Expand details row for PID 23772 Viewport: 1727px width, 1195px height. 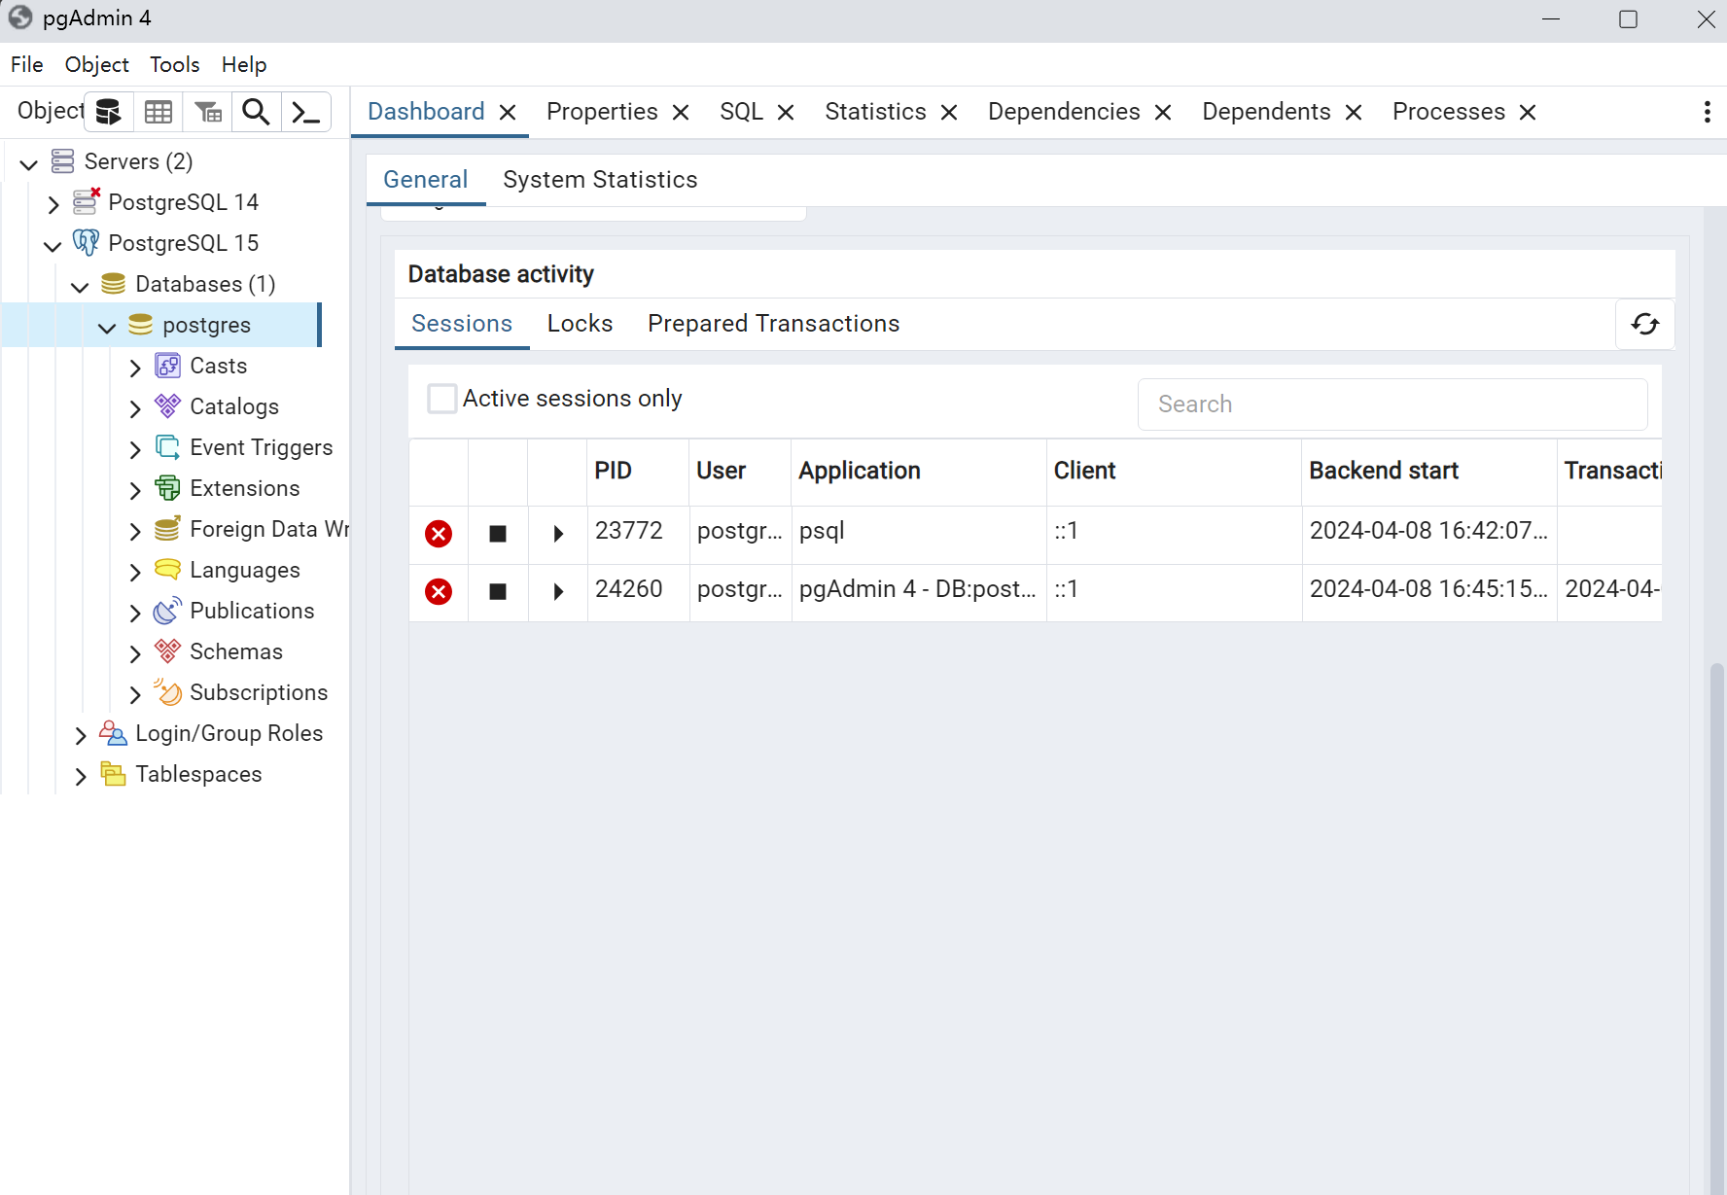click(x=558, y=534)
